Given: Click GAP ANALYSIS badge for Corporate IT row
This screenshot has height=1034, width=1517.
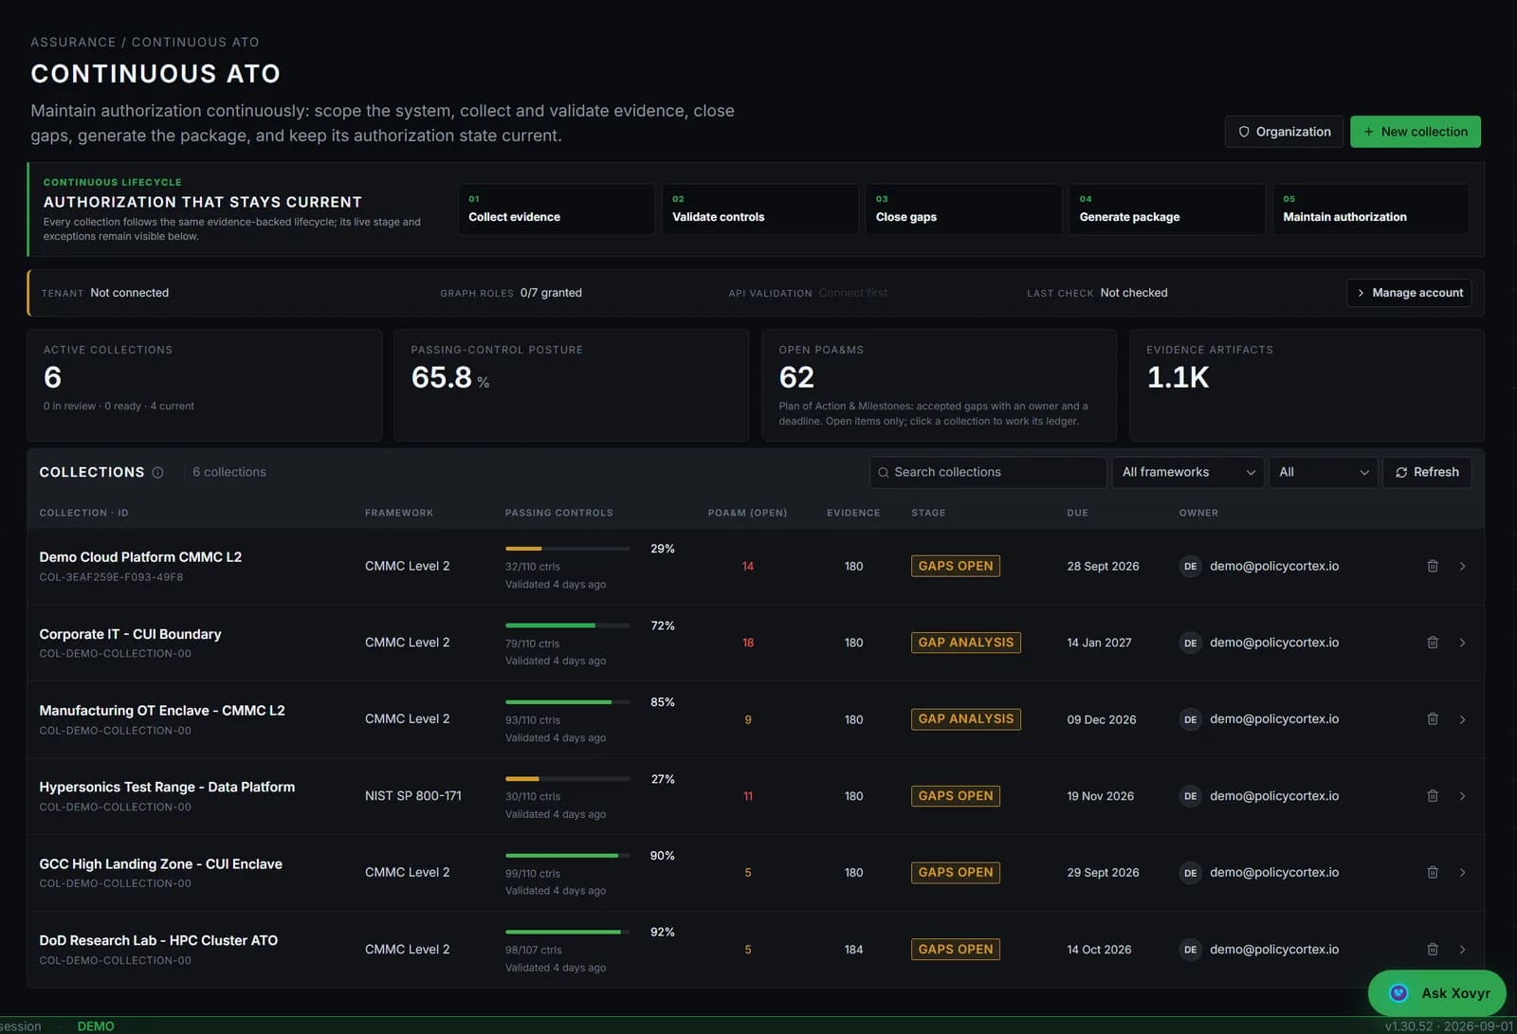Looking at the screenshot, I should [966, 643].
